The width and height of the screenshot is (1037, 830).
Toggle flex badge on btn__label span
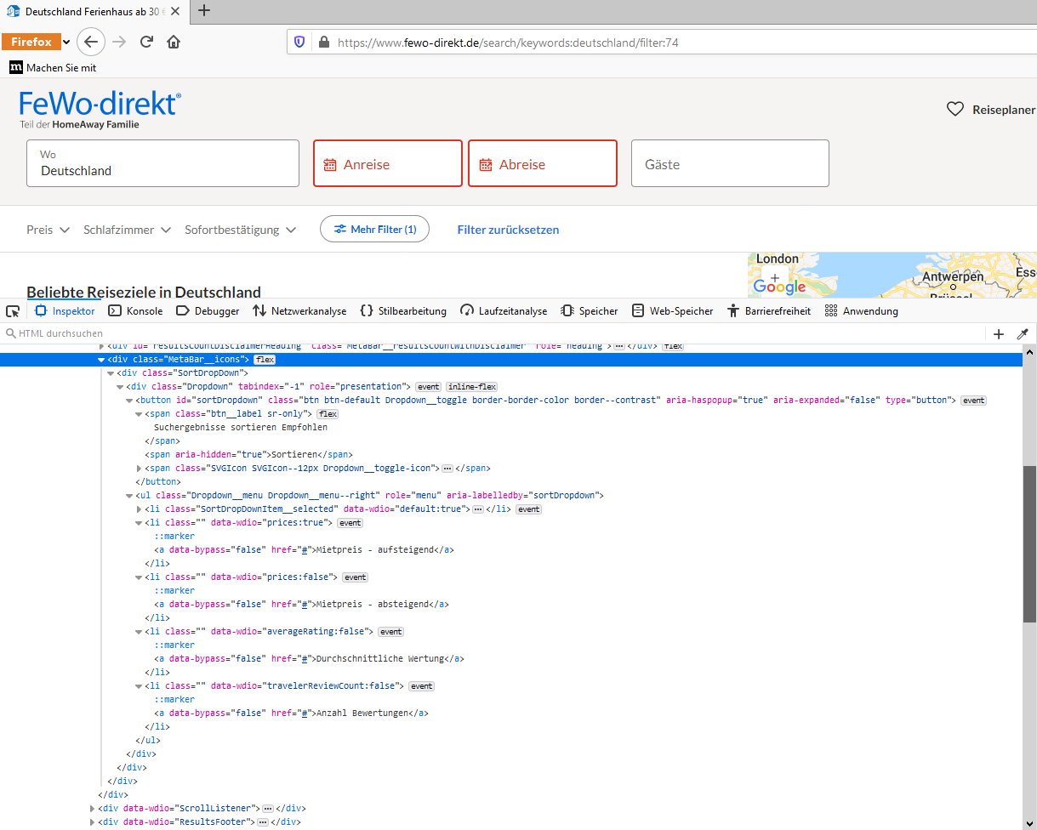[328, 414]
